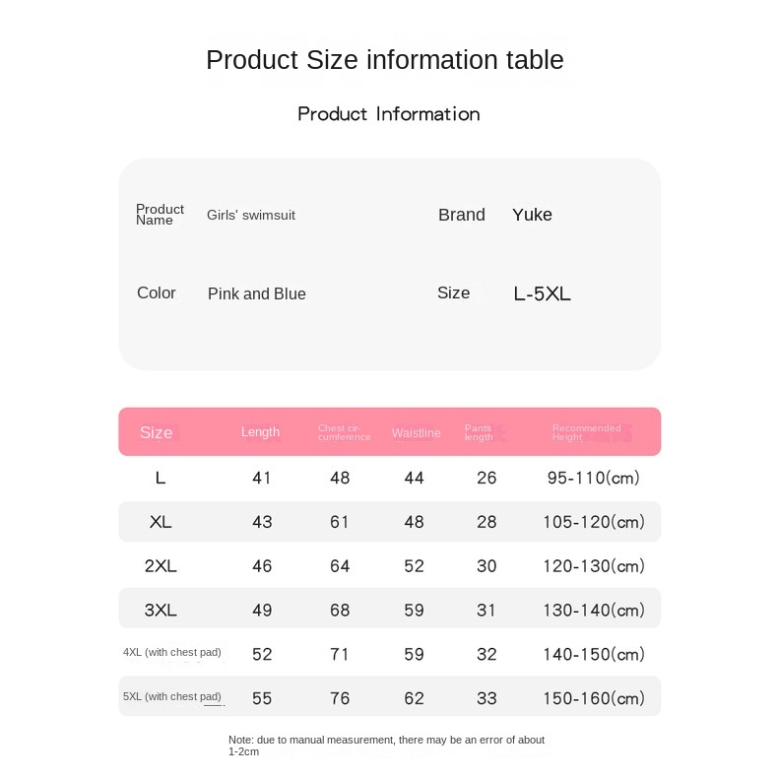Select the "150-160(cm)" recommended height cell
778x778 pixels.
(x=593, y=698)
